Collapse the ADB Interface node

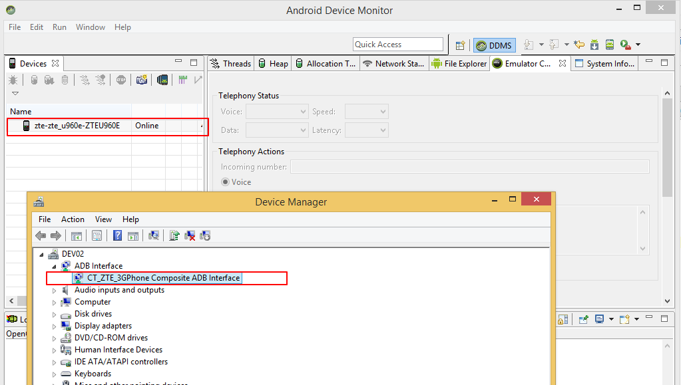[x=55, y=267]
